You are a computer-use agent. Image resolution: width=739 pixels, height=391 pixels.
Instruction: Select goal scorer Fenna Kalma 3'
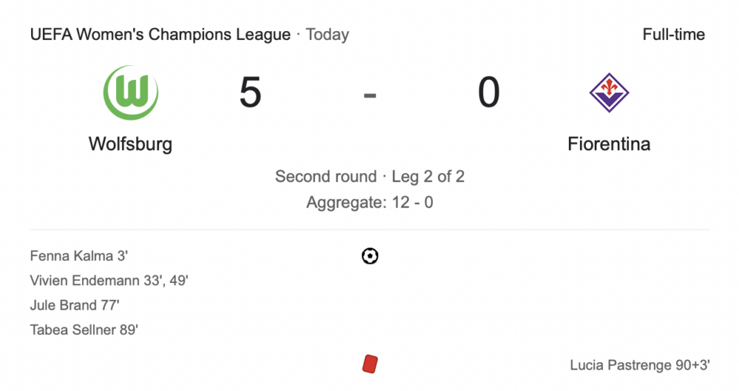tap(81, 256)
